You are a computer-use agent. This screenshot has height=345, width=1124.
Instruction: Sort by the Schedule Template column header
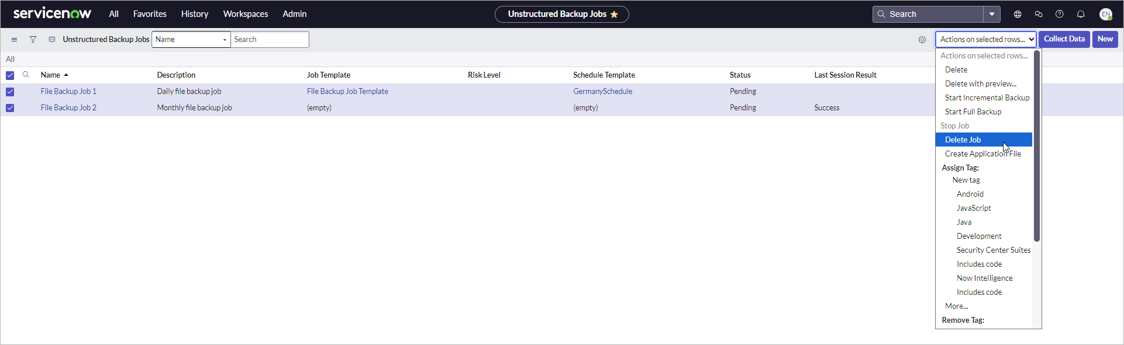click(604, 75)
